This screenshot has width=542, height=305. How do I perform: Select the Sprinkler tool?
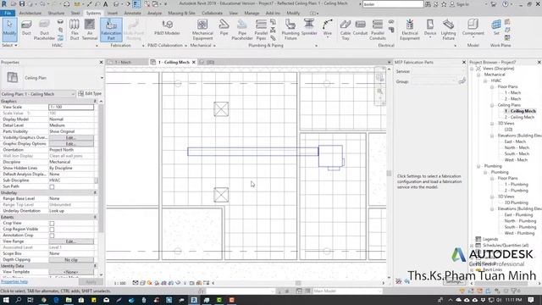(309, 28)
